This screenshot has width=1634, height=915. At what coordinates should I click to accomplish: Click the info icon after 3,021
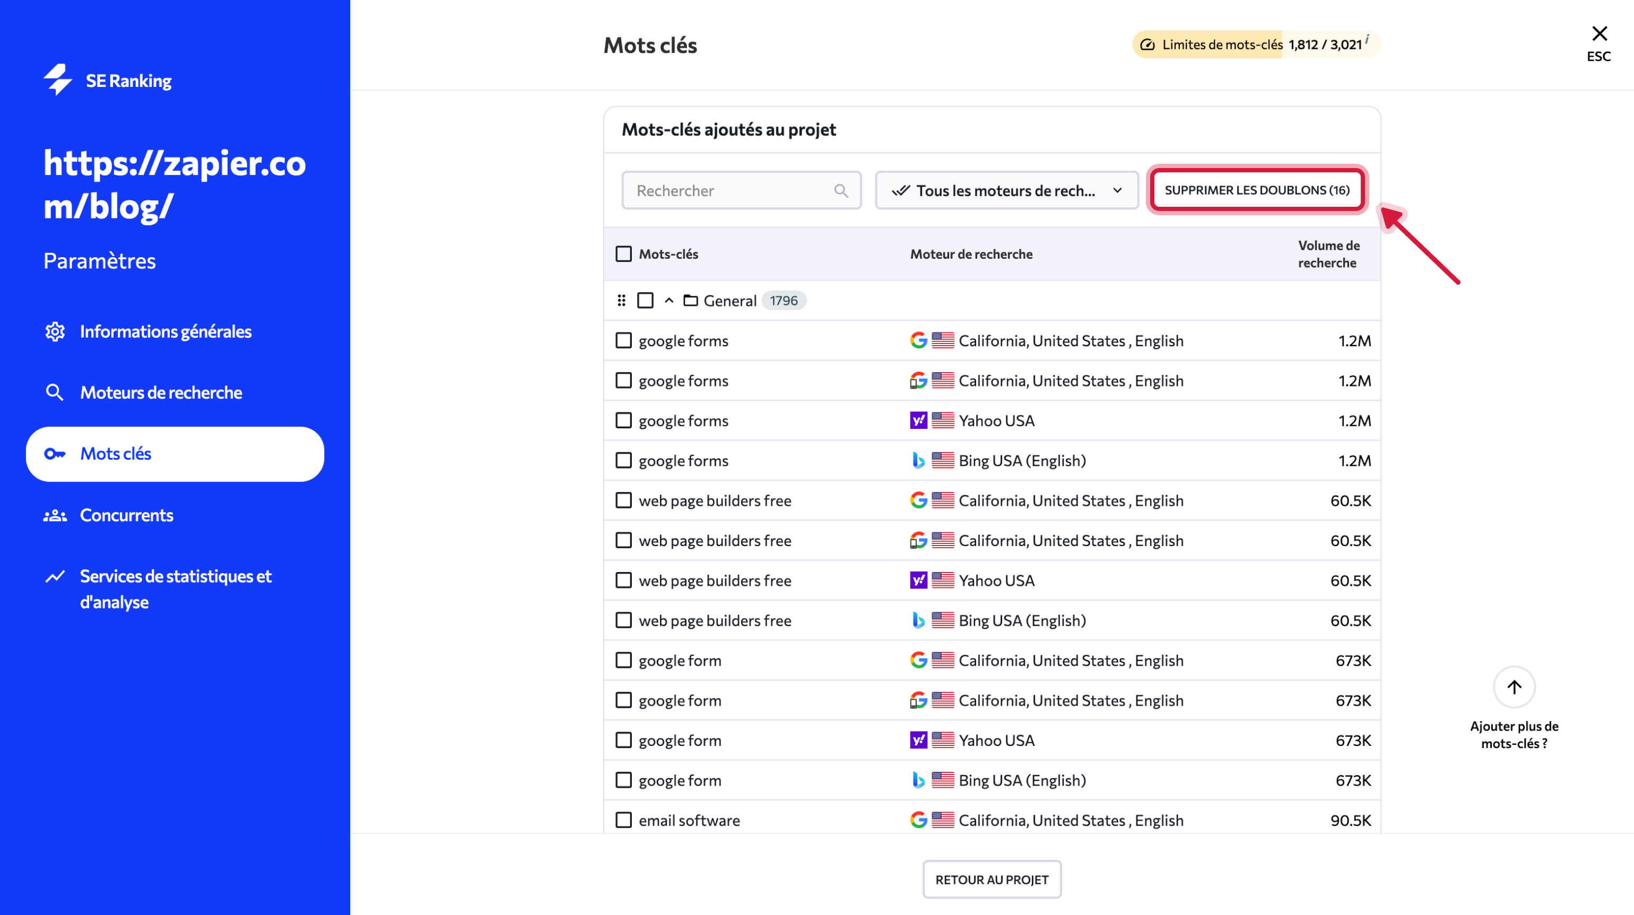pyautogui.click(x=1367, y=39)
